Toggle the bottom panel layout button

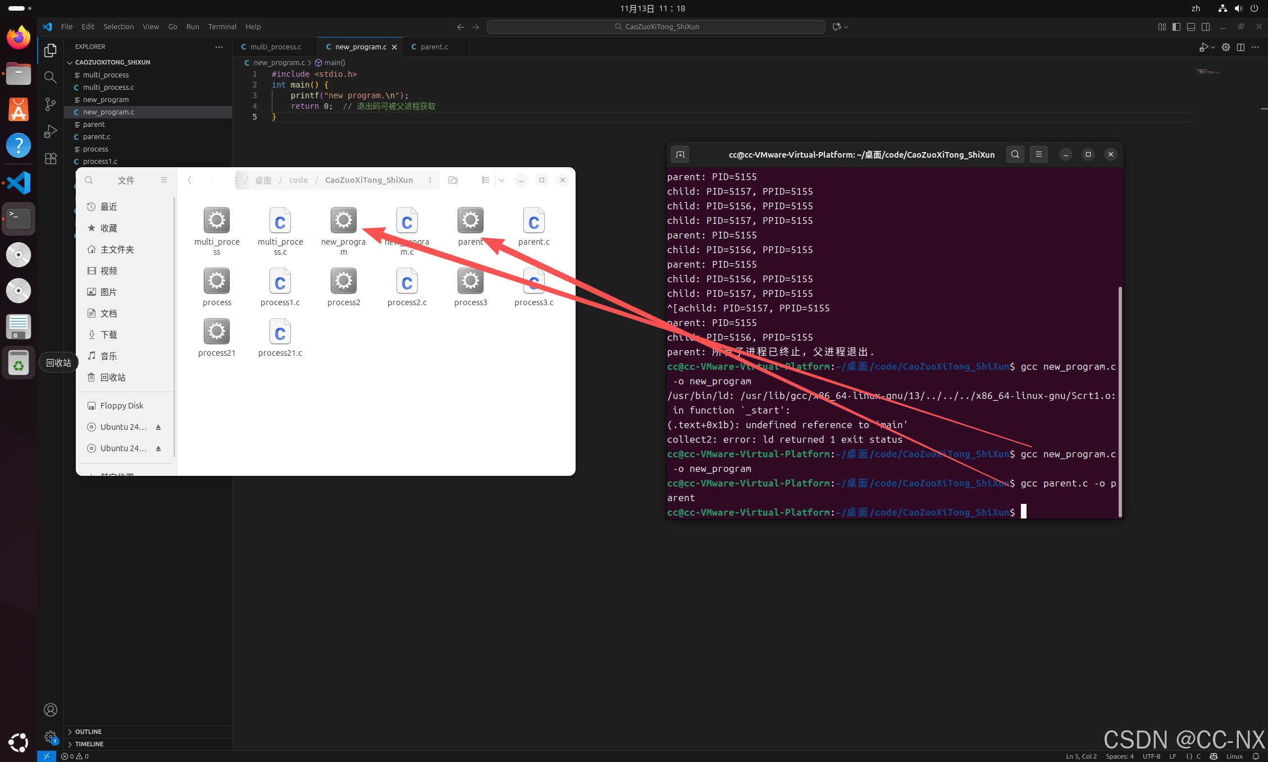tap(1191, 27)
